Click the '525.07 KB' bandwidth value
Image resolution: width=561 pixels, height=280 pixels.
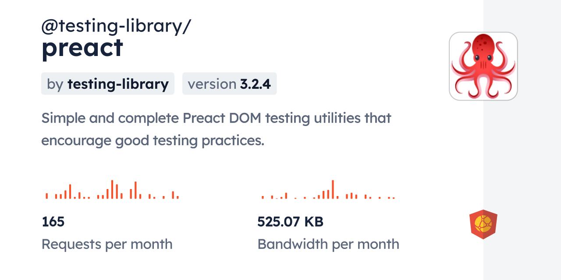[290, 222]
